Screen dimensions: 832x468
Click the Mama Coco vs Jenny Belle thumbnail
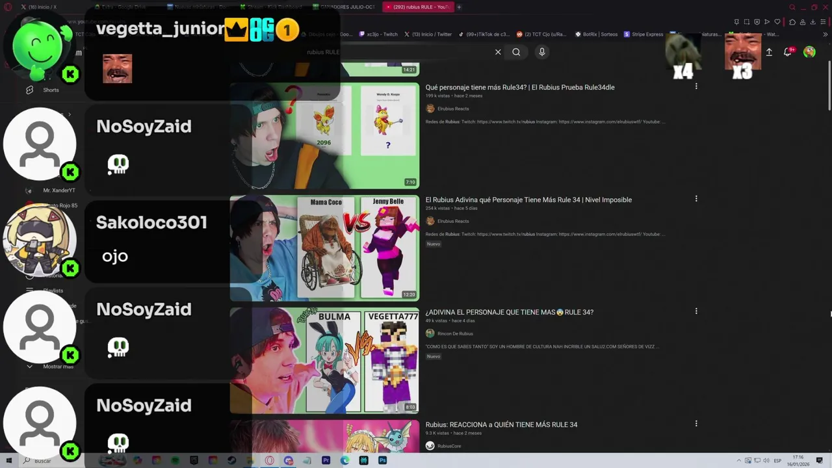pos(324,248)
